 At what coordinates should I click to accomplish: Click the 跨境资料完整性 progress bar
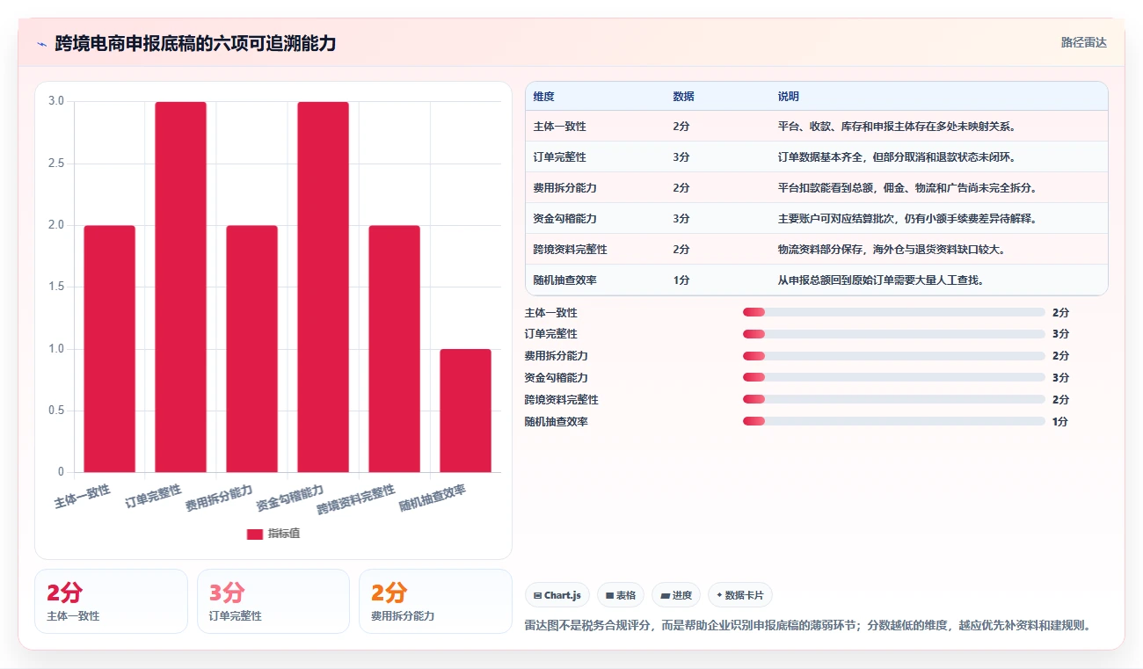(x=894, y=399)
